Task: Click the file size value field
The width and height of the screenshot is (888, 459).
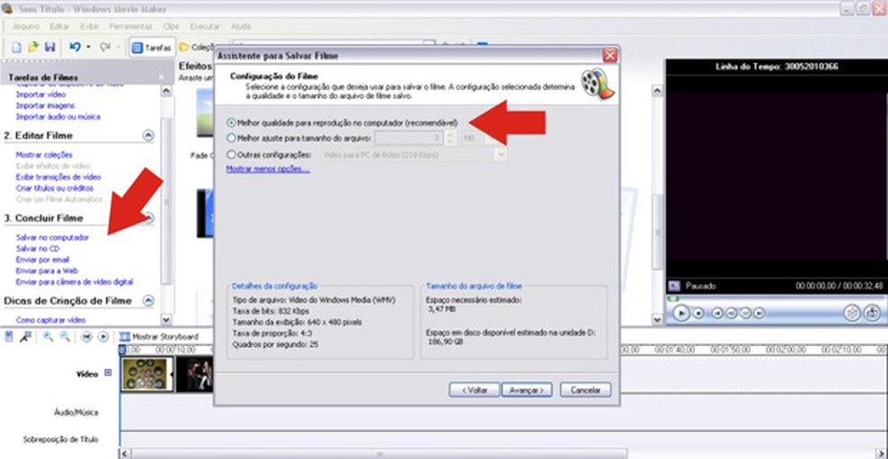Action: [x=410, y=138]
